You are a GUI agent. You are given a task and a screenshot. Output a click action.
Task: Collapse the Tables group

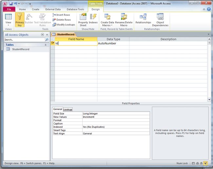pos(46,45)
